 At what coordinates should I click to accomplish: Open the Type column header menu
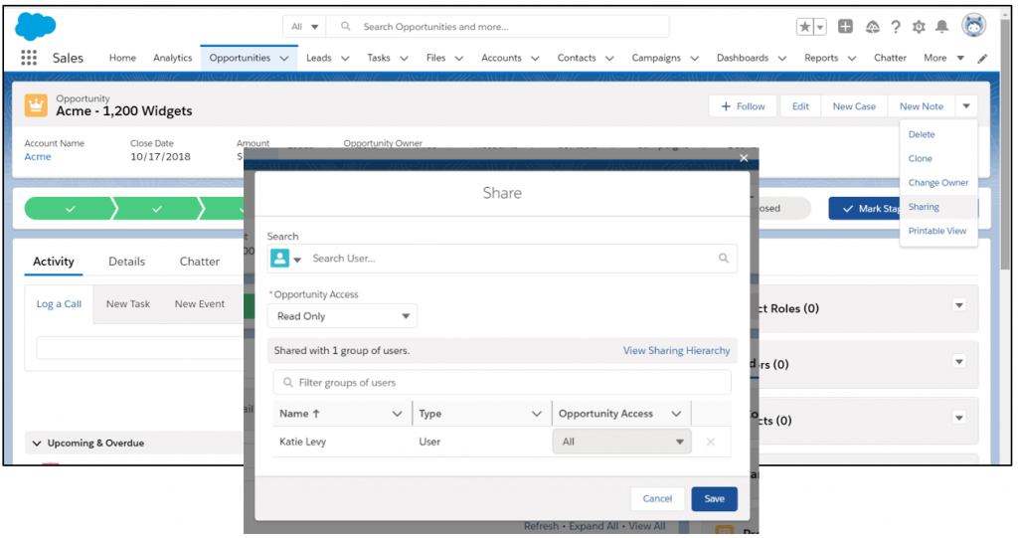point(536,414)
